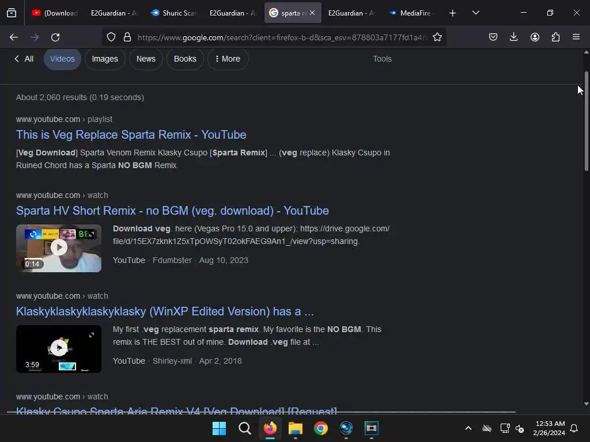Screen dimensions: 590x442
Task: Open the Windows Start menu
Action: pyautogui.click(x=219, y=428)
